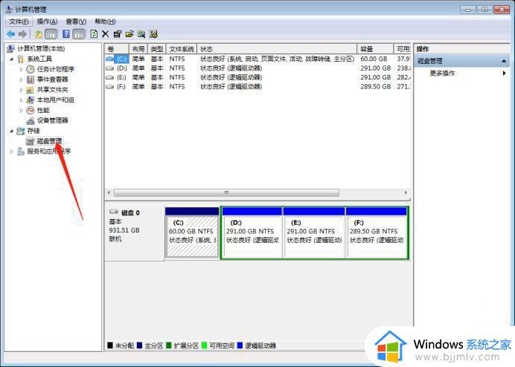Select the (E:) volume row in list
This screenshot has height=367, width=515.
[257, 77]
